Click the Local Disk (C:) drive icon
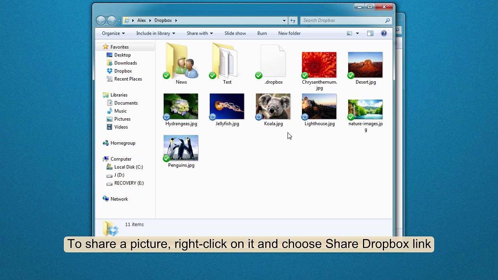The height and width of the screenshot is (280, 498). 110,167
